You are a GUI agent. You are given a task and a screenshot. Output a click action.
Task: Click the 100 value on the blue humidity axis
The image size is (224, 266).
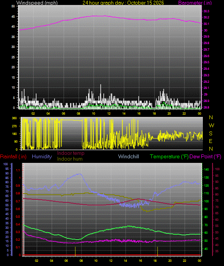coord(5,164)
